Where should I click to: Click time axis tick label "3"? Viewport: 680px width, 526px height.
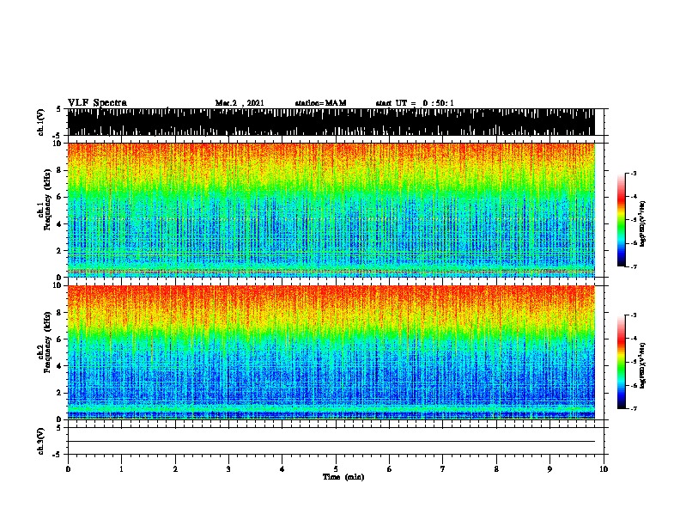[228, 469]
